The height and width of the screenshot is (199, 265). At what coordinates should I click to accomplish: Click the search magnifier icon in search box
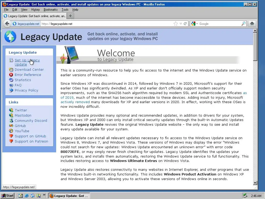click(243, 24)
